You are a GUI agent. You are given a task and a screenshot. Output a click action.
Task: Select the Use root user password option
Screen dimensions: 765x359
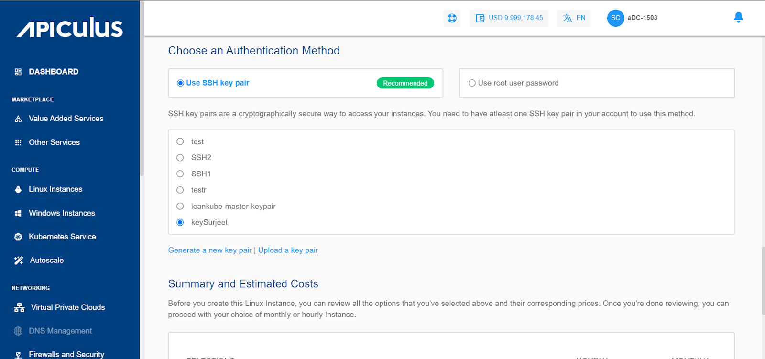[x=472, y=83]
